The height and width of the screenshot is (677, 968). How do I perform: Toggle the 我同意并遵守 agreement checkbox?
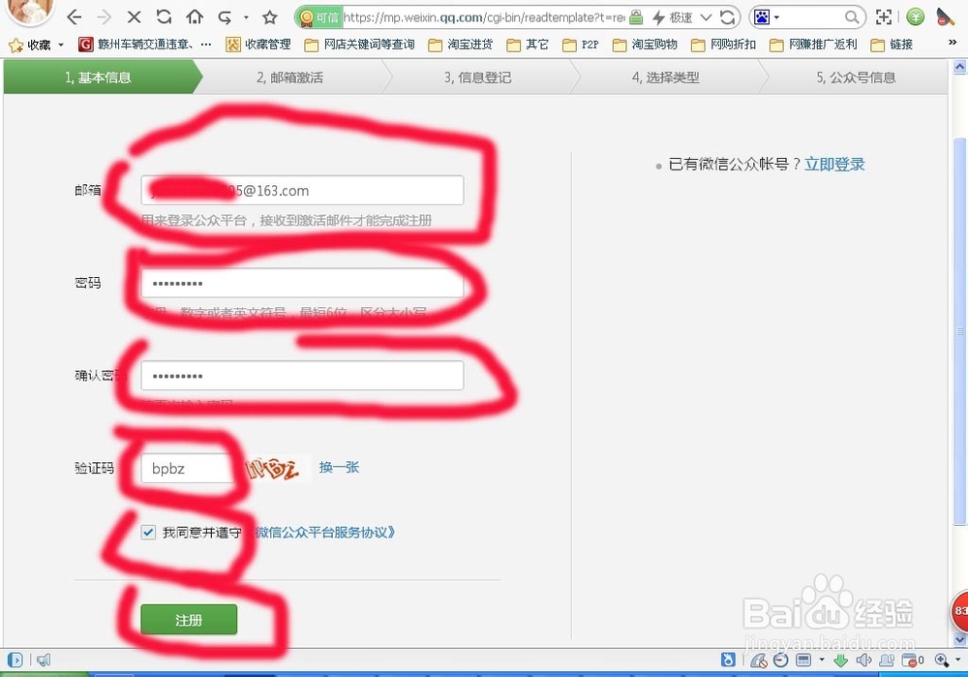pos(148,532)
